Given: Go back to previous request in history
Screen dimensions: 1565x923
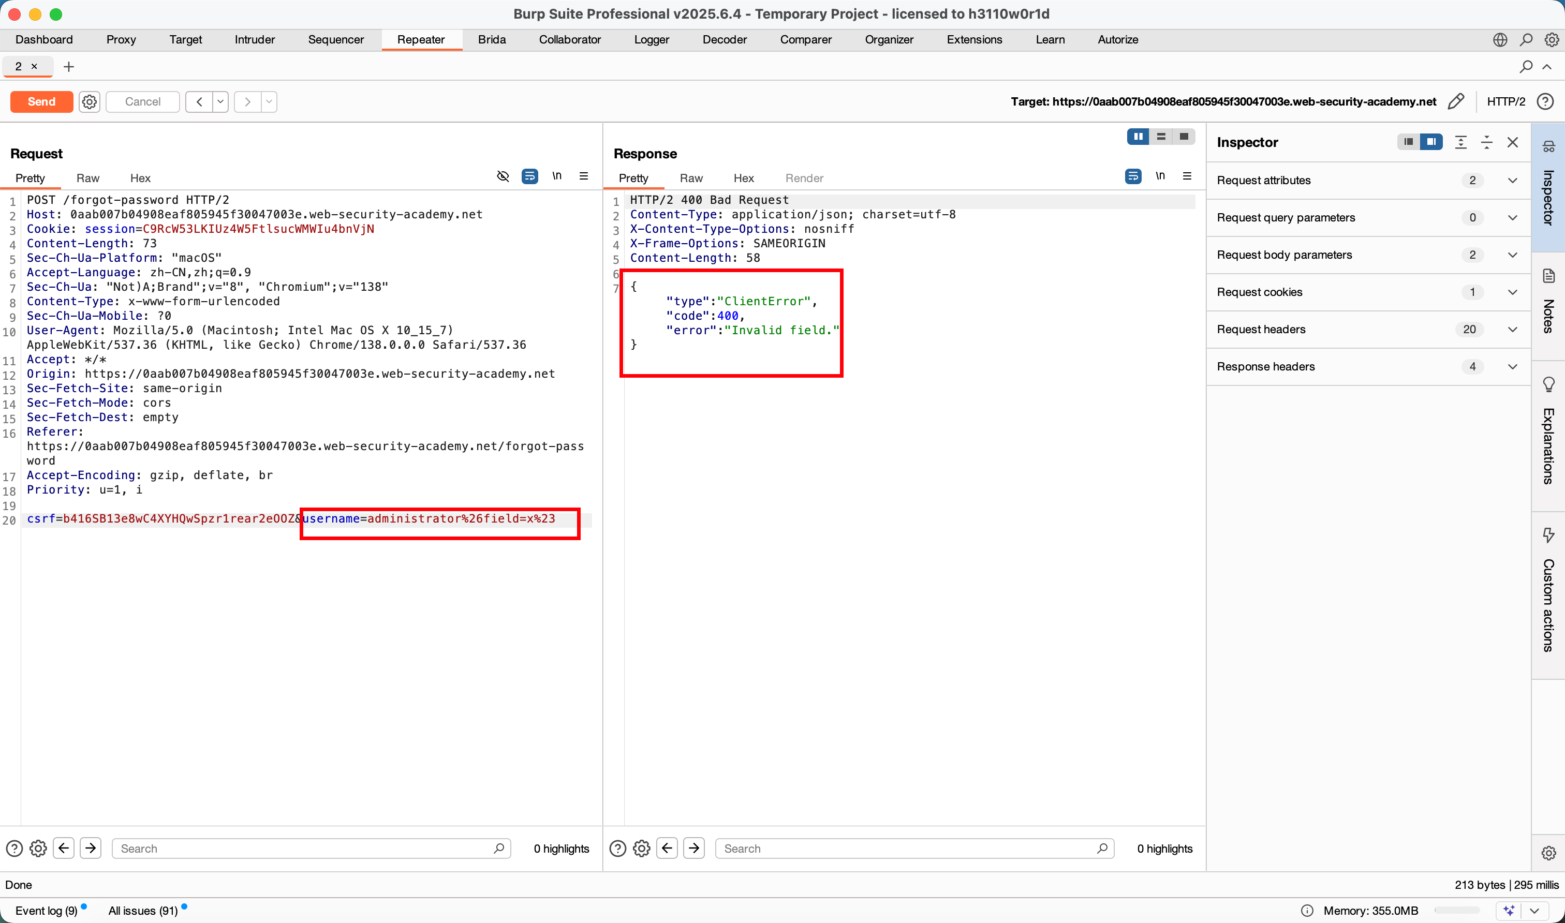Looking at the screenshot, I should (199, 101).
